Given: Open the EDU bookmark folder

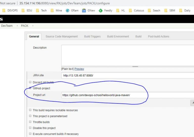Looking at the screenshot, I should tap(27, 10).
